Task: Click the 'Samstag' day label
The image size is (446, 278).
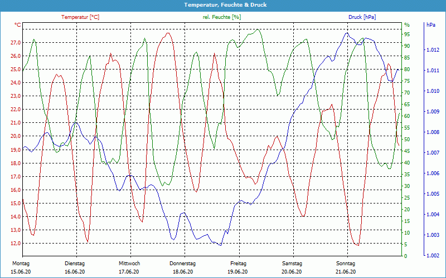Action: (x=292, y=264)
